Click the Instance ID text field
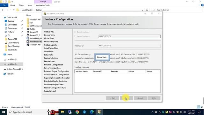204x115 pixels. tap(129, 46)
